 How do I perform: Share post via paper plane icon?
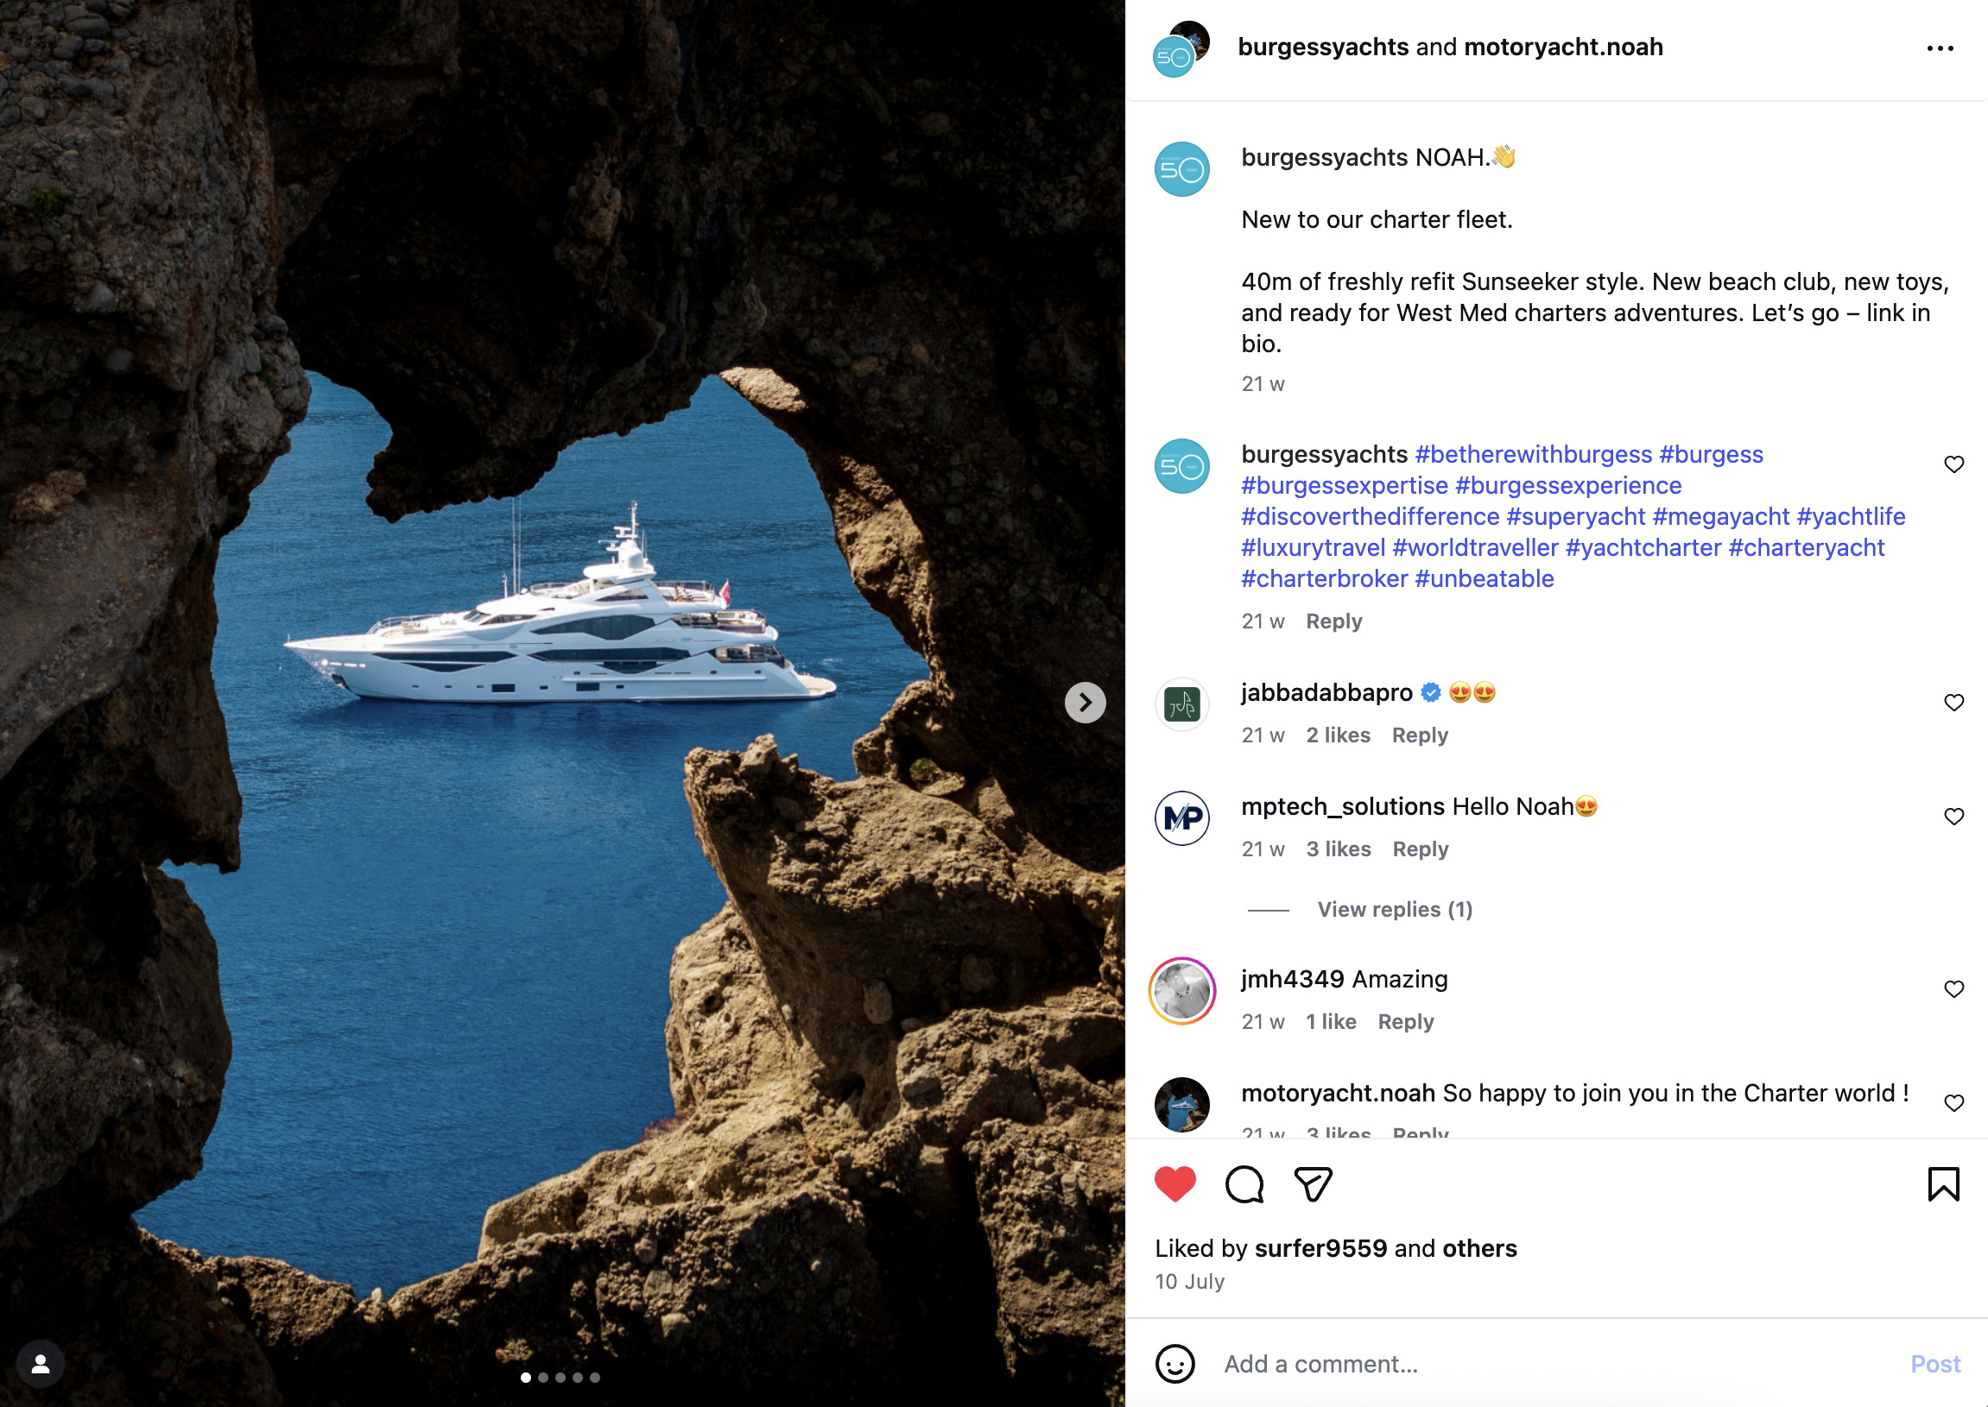(x=1312, y=1184)
